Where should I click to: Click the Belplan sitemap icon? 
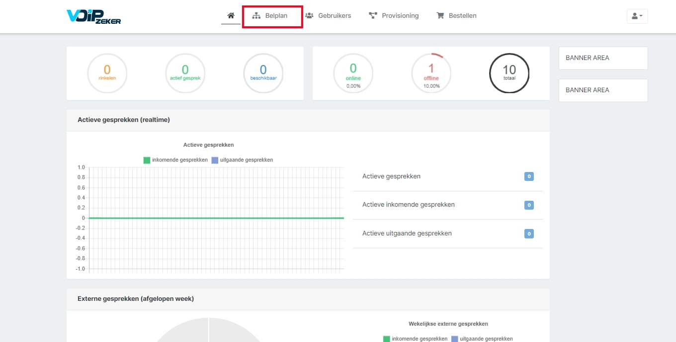pos(256,16)
